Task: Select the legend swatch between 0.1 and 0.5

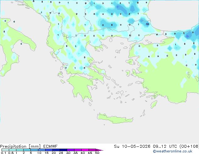Action: 5,150
